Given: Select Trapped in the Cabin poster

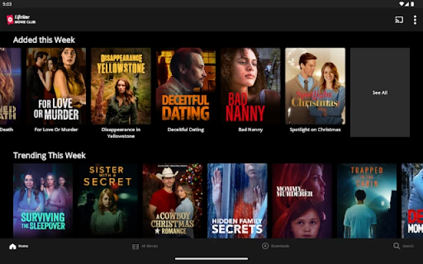Looking at the screenshot, I should pos(367,201).
